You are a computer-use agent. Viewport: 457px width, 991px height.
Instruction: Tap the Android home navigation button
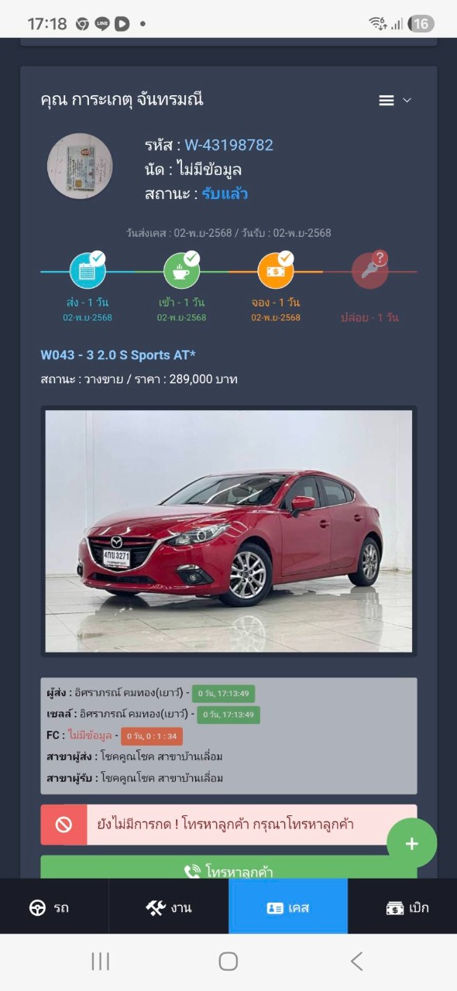coord(228,962)
